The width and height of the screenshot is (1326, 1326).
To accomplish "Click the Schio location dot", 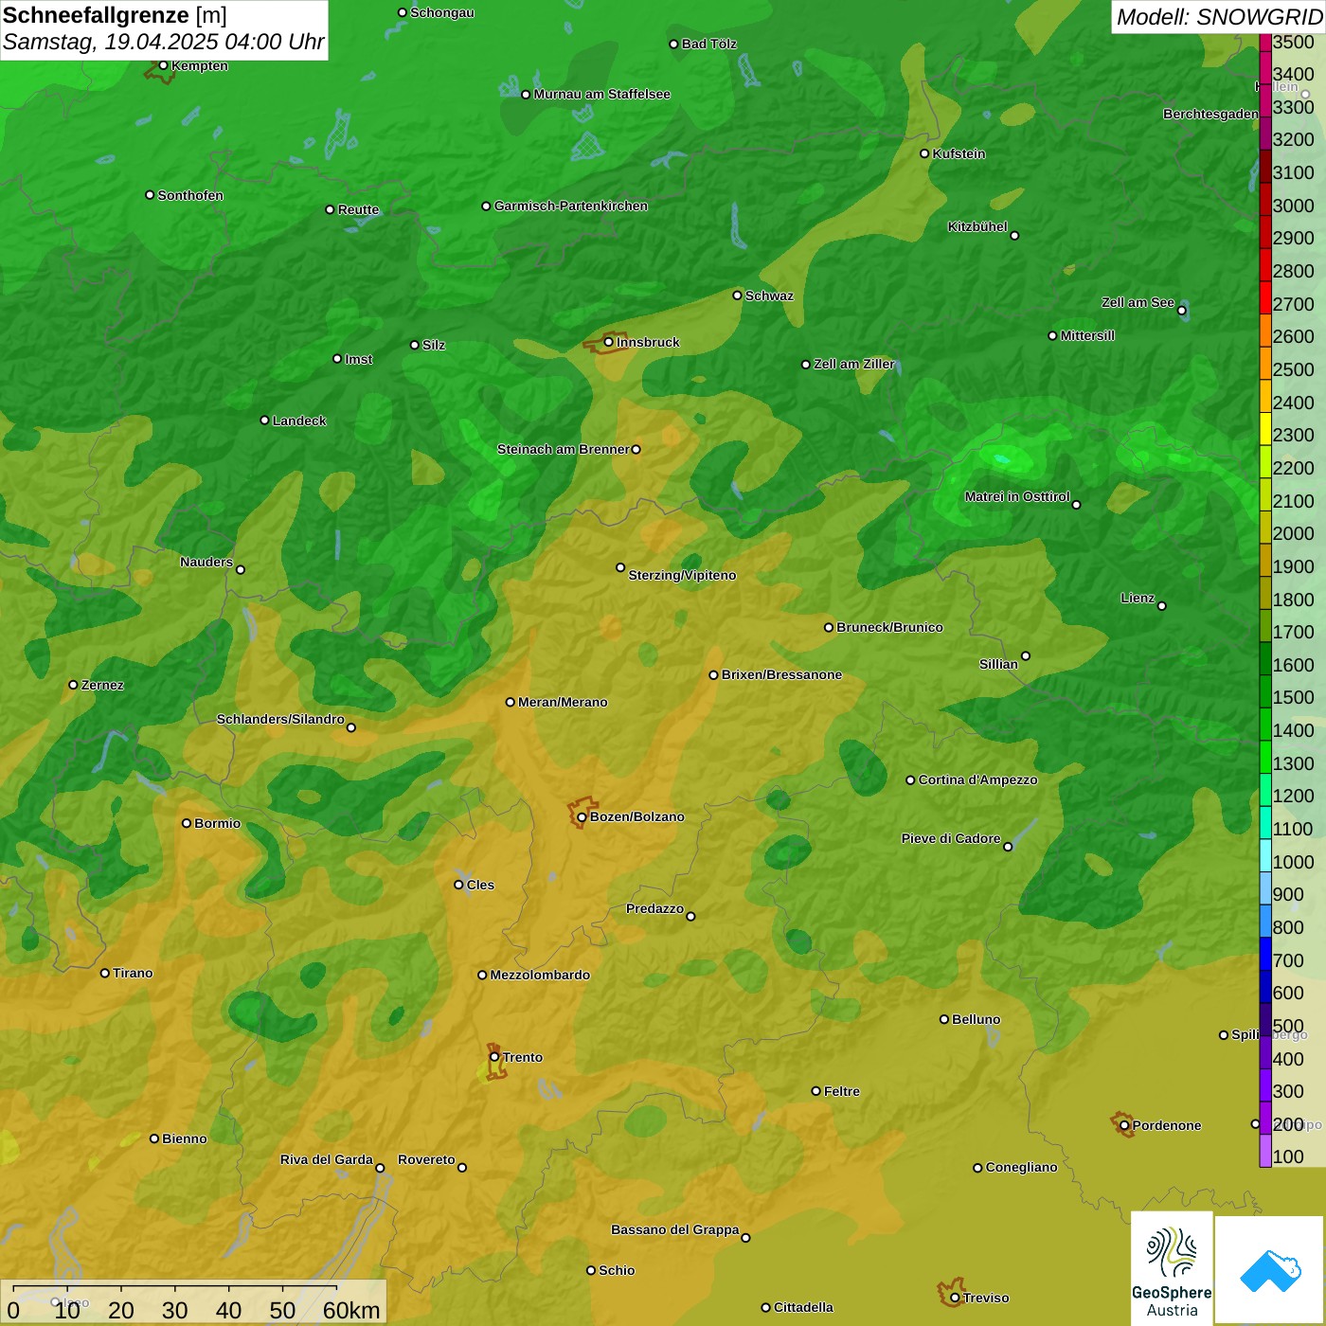I will [x=591, y=1270].
